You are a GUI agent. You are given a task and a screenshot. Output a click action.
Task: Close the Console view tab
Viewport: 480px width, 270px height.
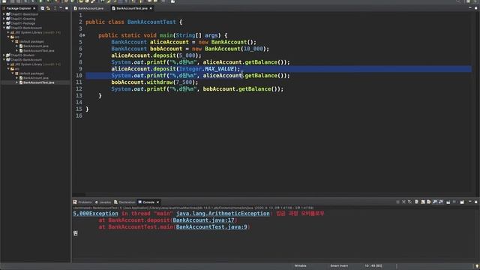click(158, 202)
